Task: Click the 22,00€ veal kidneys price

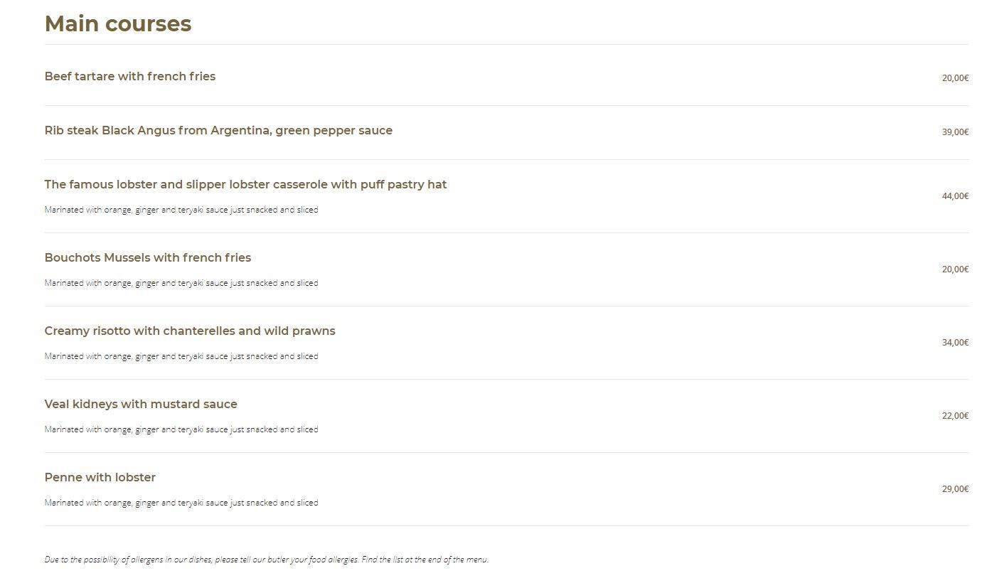Action: pyautogui.click(x=955, y=416)
